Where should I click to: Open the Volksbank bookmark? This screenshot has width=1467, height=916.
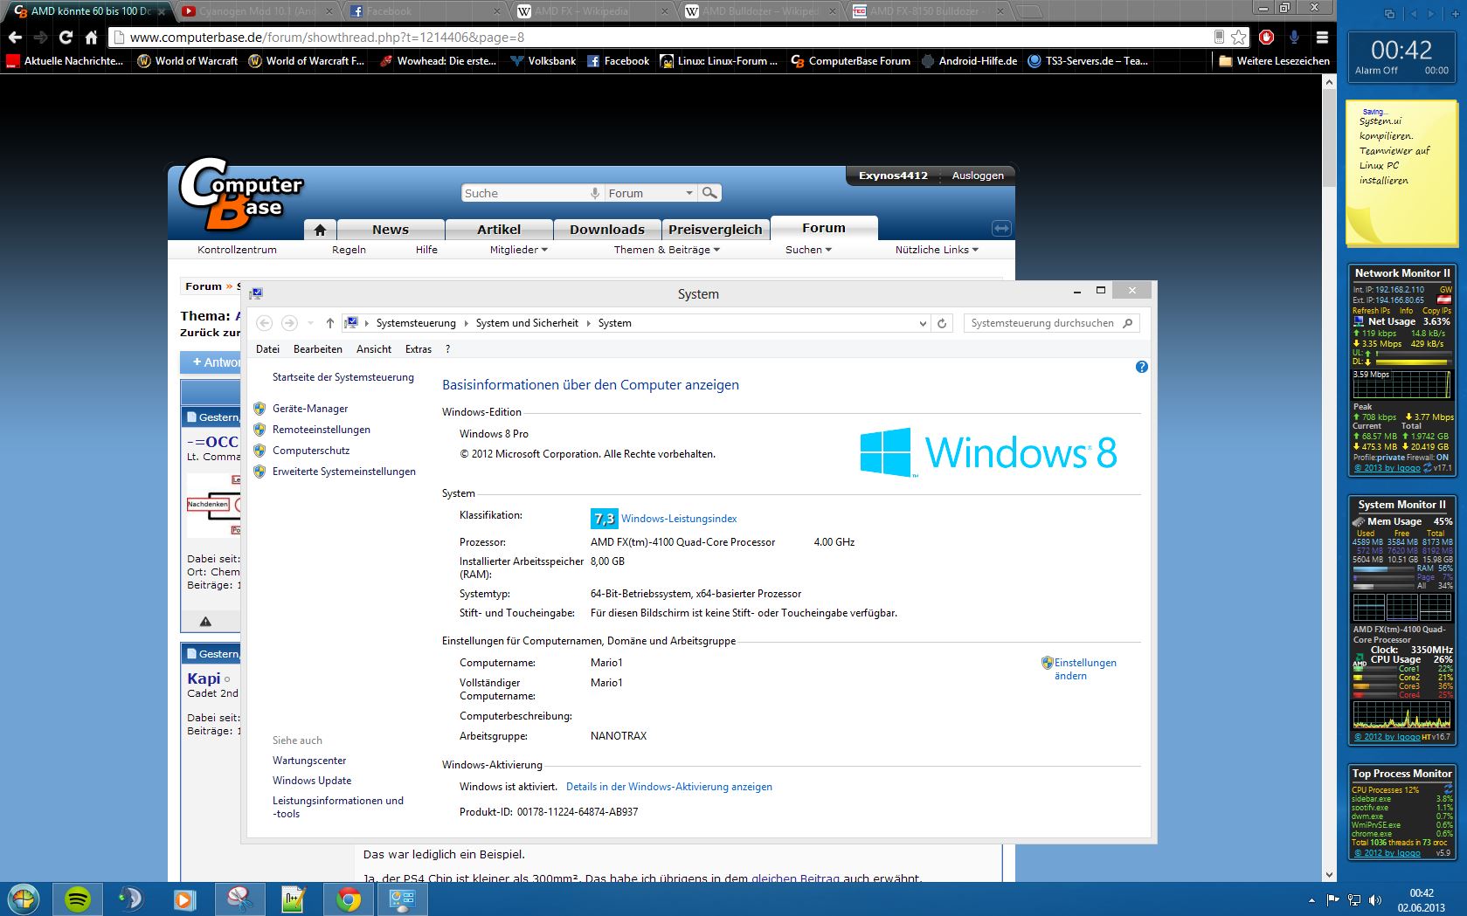tap(543, 61)
